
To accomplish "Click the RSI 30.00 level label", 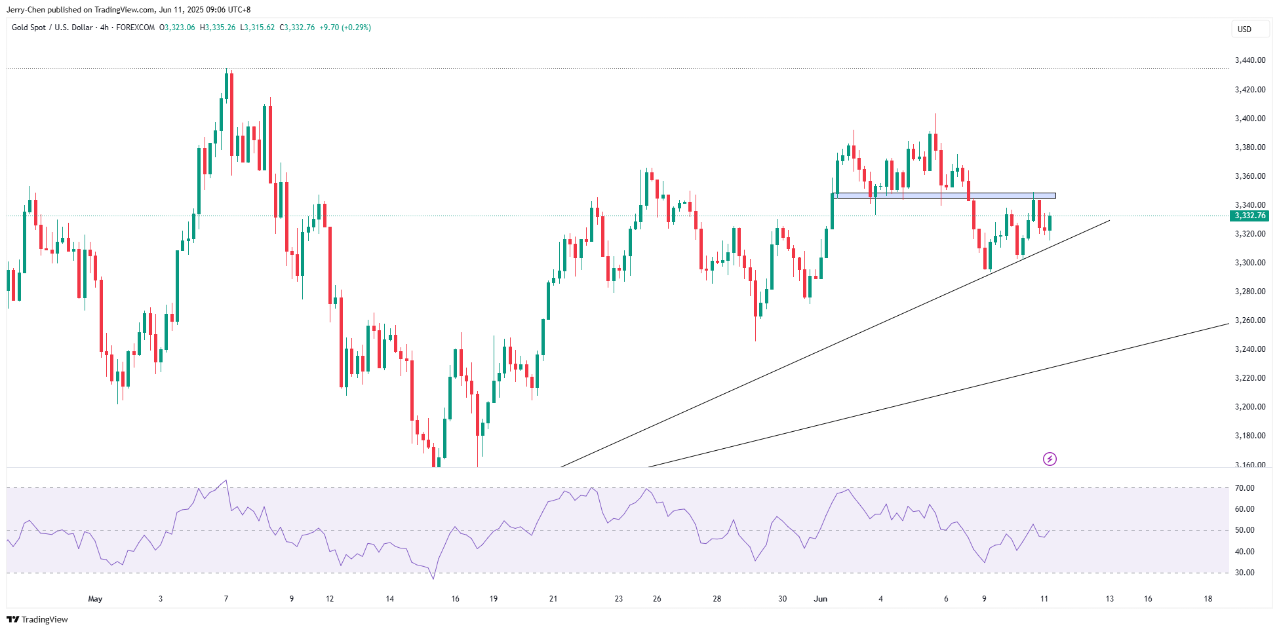I will point(1244,573).
